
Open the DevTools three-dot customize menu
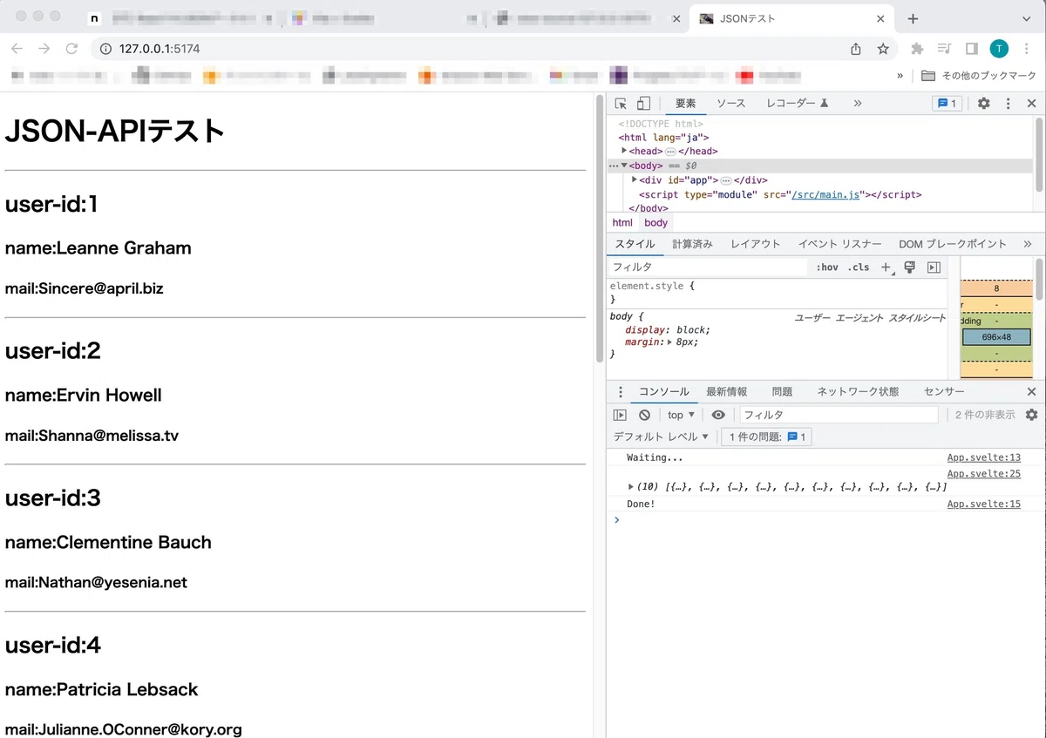point(1009,103)
